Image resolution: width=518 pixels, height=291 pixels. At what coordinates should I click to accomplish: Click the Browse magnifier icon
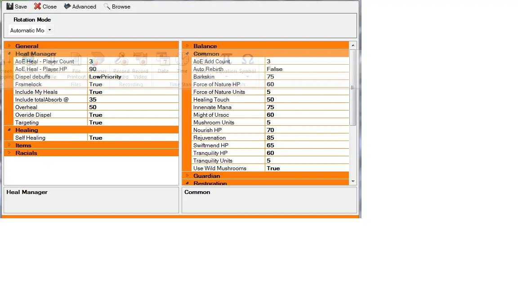click(x=107, y=6)
